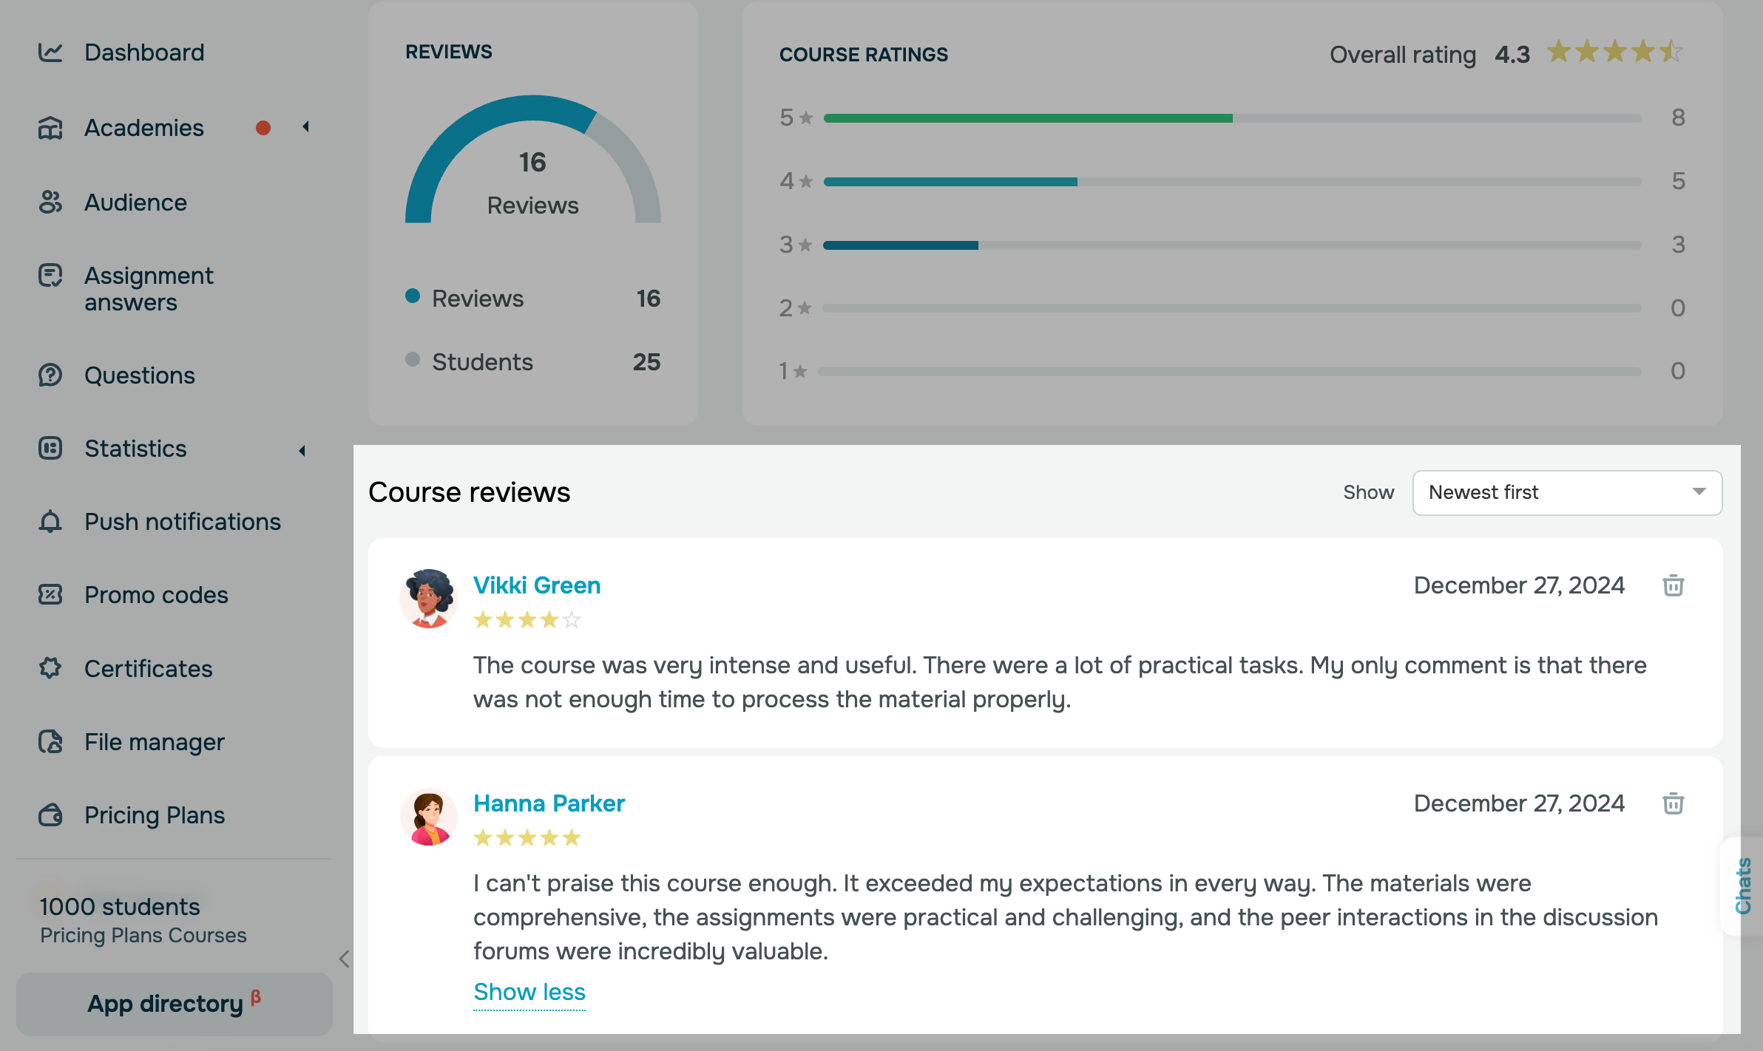Open the Newest first sort dropdown

click(1566, 492)
